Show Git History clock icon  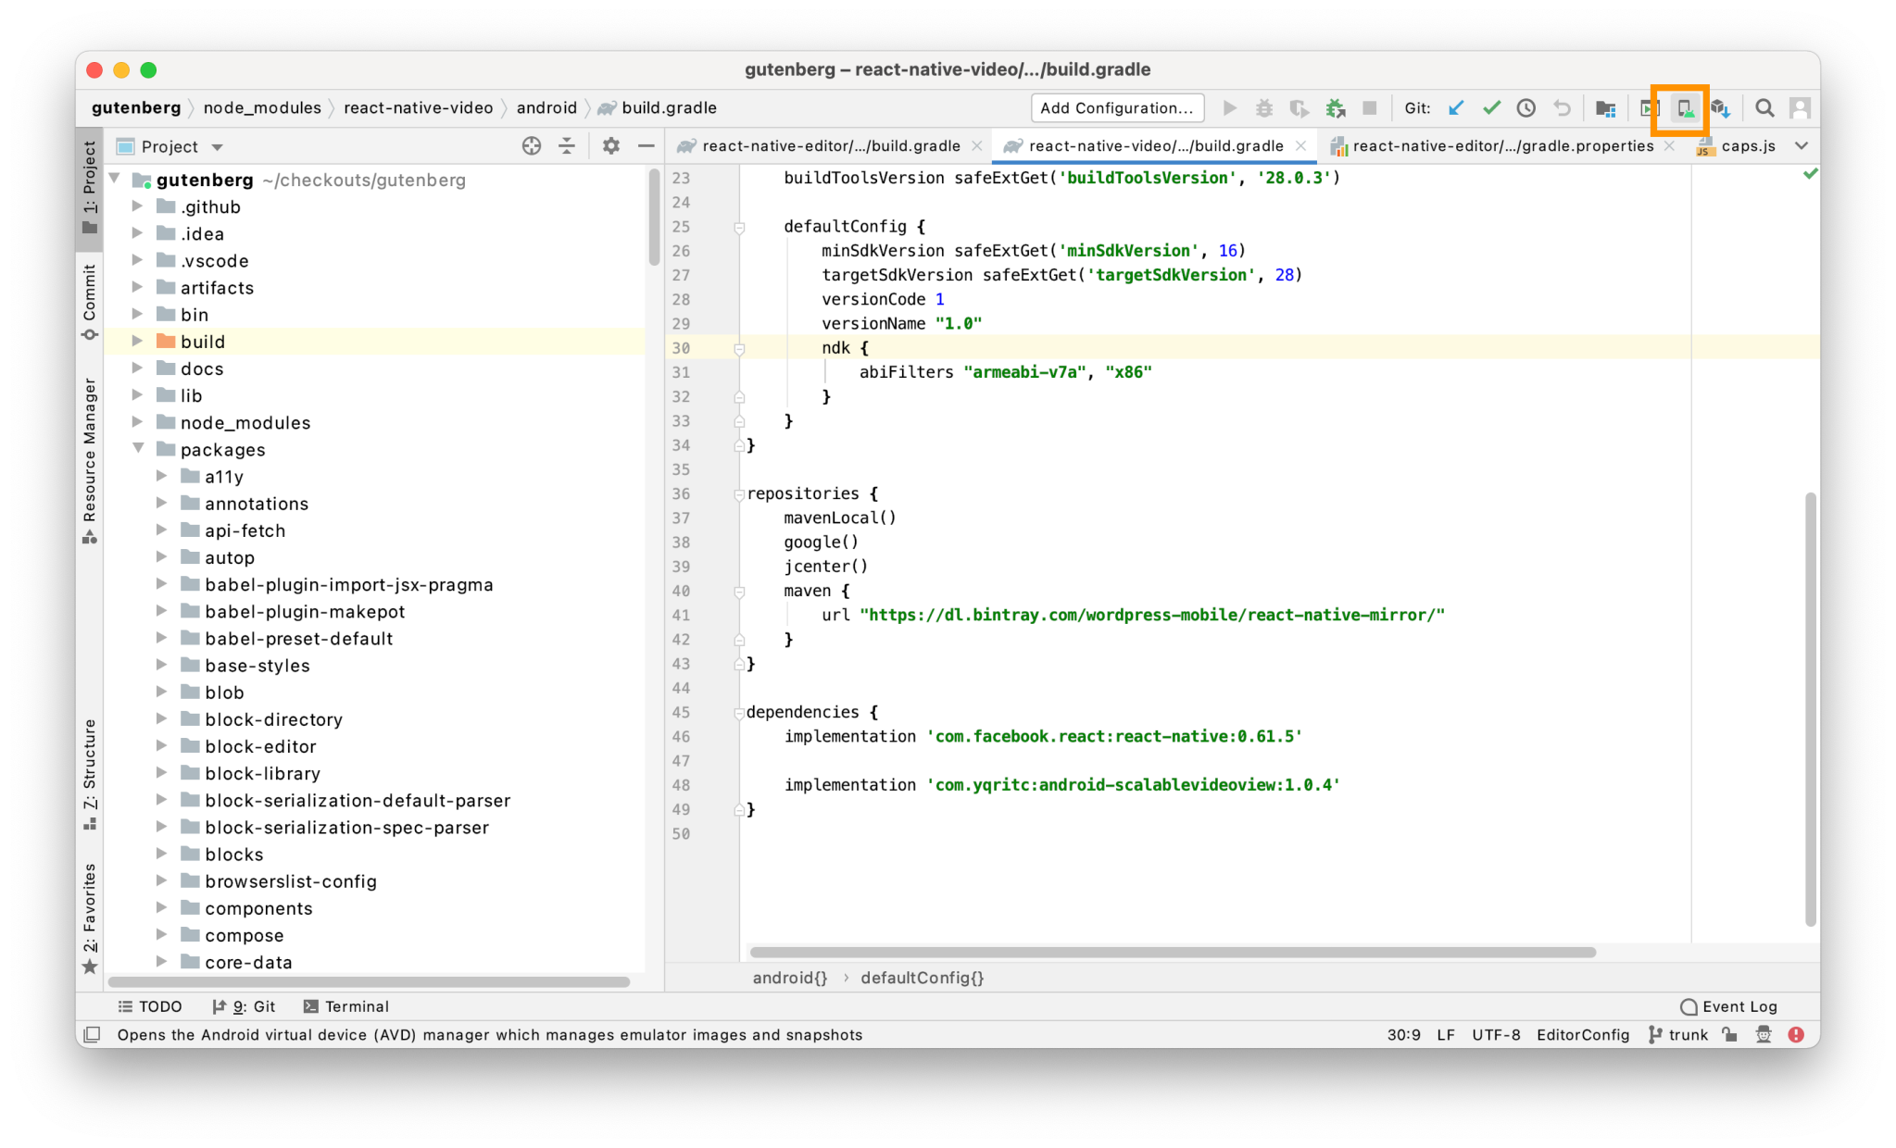pyautogui.click(x=1526, y=108)
